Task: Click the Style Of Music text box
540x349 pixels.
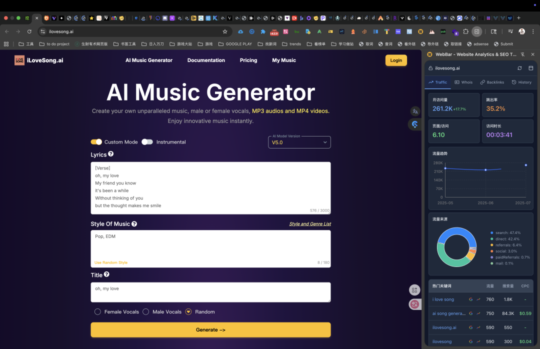Action: [x=211, y=248]
